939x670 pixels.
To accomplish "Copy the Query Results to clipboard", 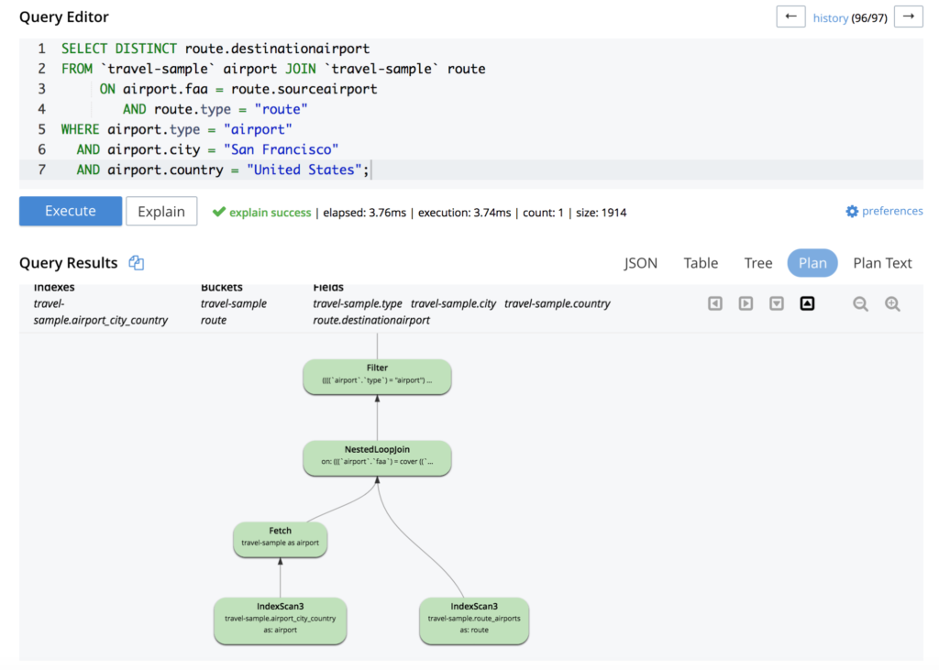I will [x=136, y=262].
